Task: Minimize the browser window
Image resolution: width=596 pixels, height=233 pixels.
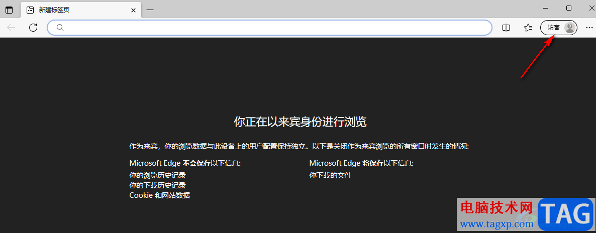Action: tap(546, 8)
